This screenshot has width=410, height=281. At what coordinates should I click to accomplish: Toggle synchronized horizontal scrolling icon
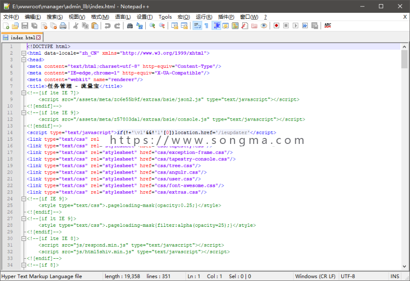click(184, 26)
